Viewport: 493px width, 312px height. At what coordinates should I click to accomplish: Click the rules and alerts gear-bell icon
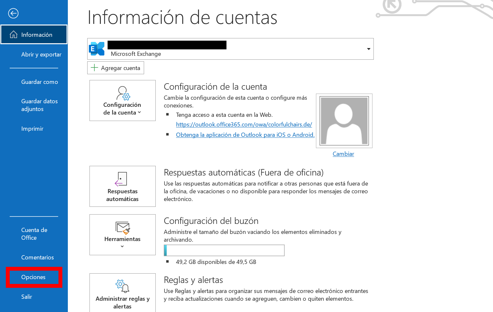(122, 286)
